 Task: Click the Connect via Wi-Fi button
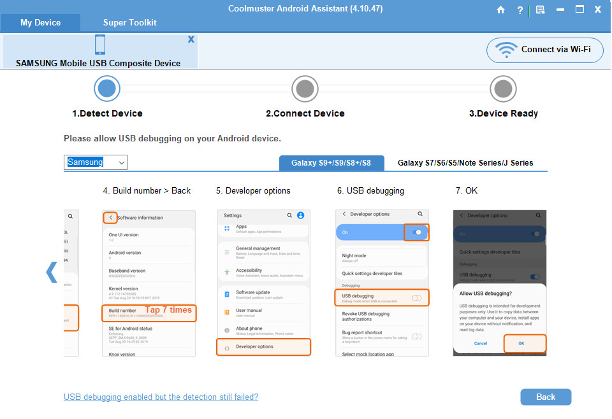(545, 50)
